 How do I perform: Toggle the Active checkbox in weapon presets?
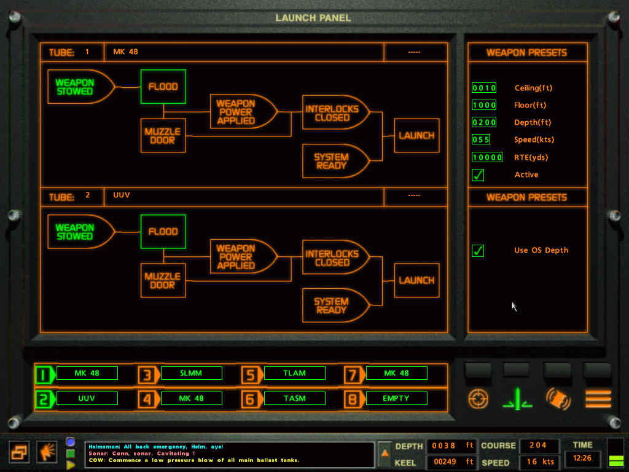tap(478, 175)
